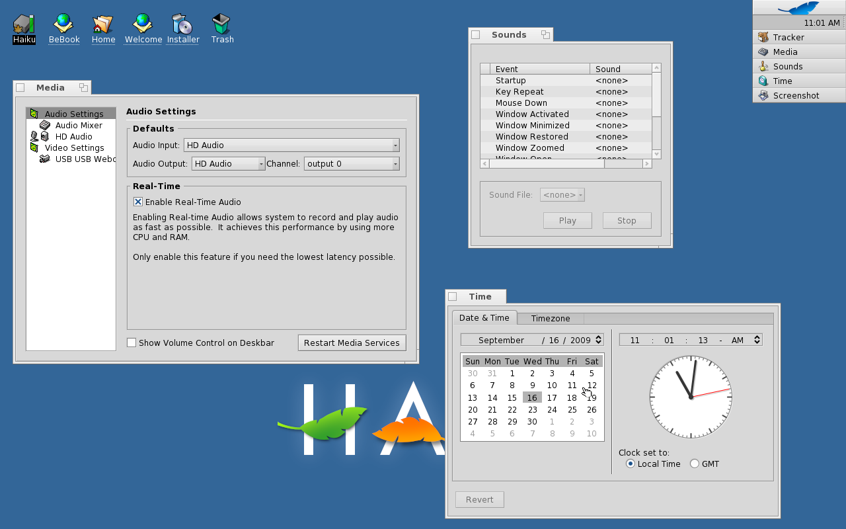Click the Audio Mixer icon in Media tree

45,125
